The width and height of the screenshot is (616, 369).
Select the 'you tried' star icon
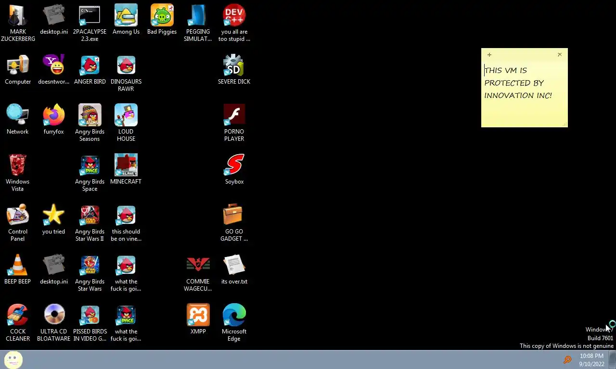[x=53, y=220]
